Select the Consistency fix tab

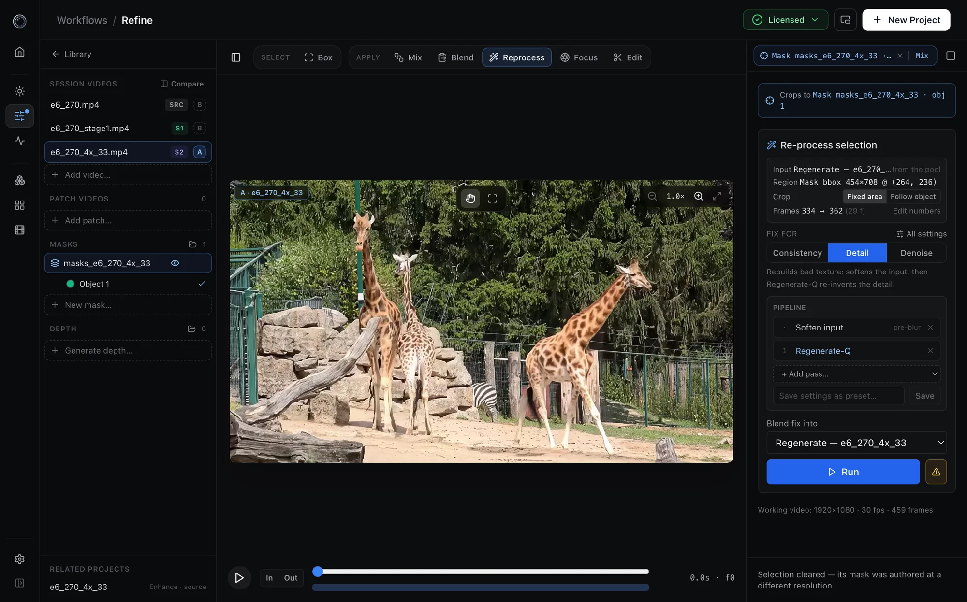(797, 253)
